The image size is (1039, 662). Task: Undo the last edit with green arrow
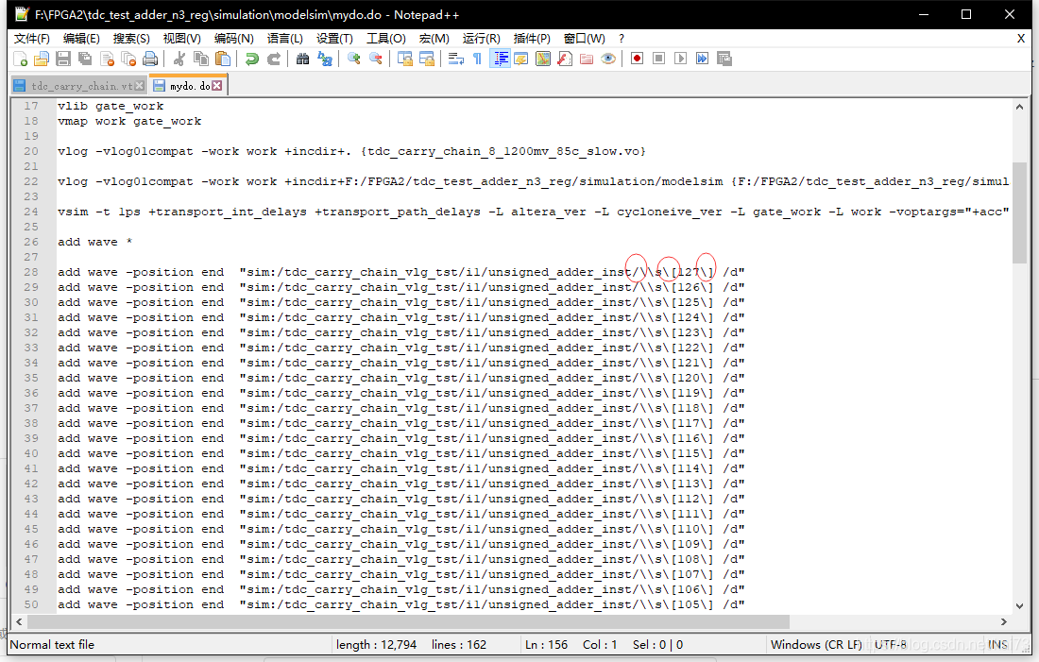point(251,59)
